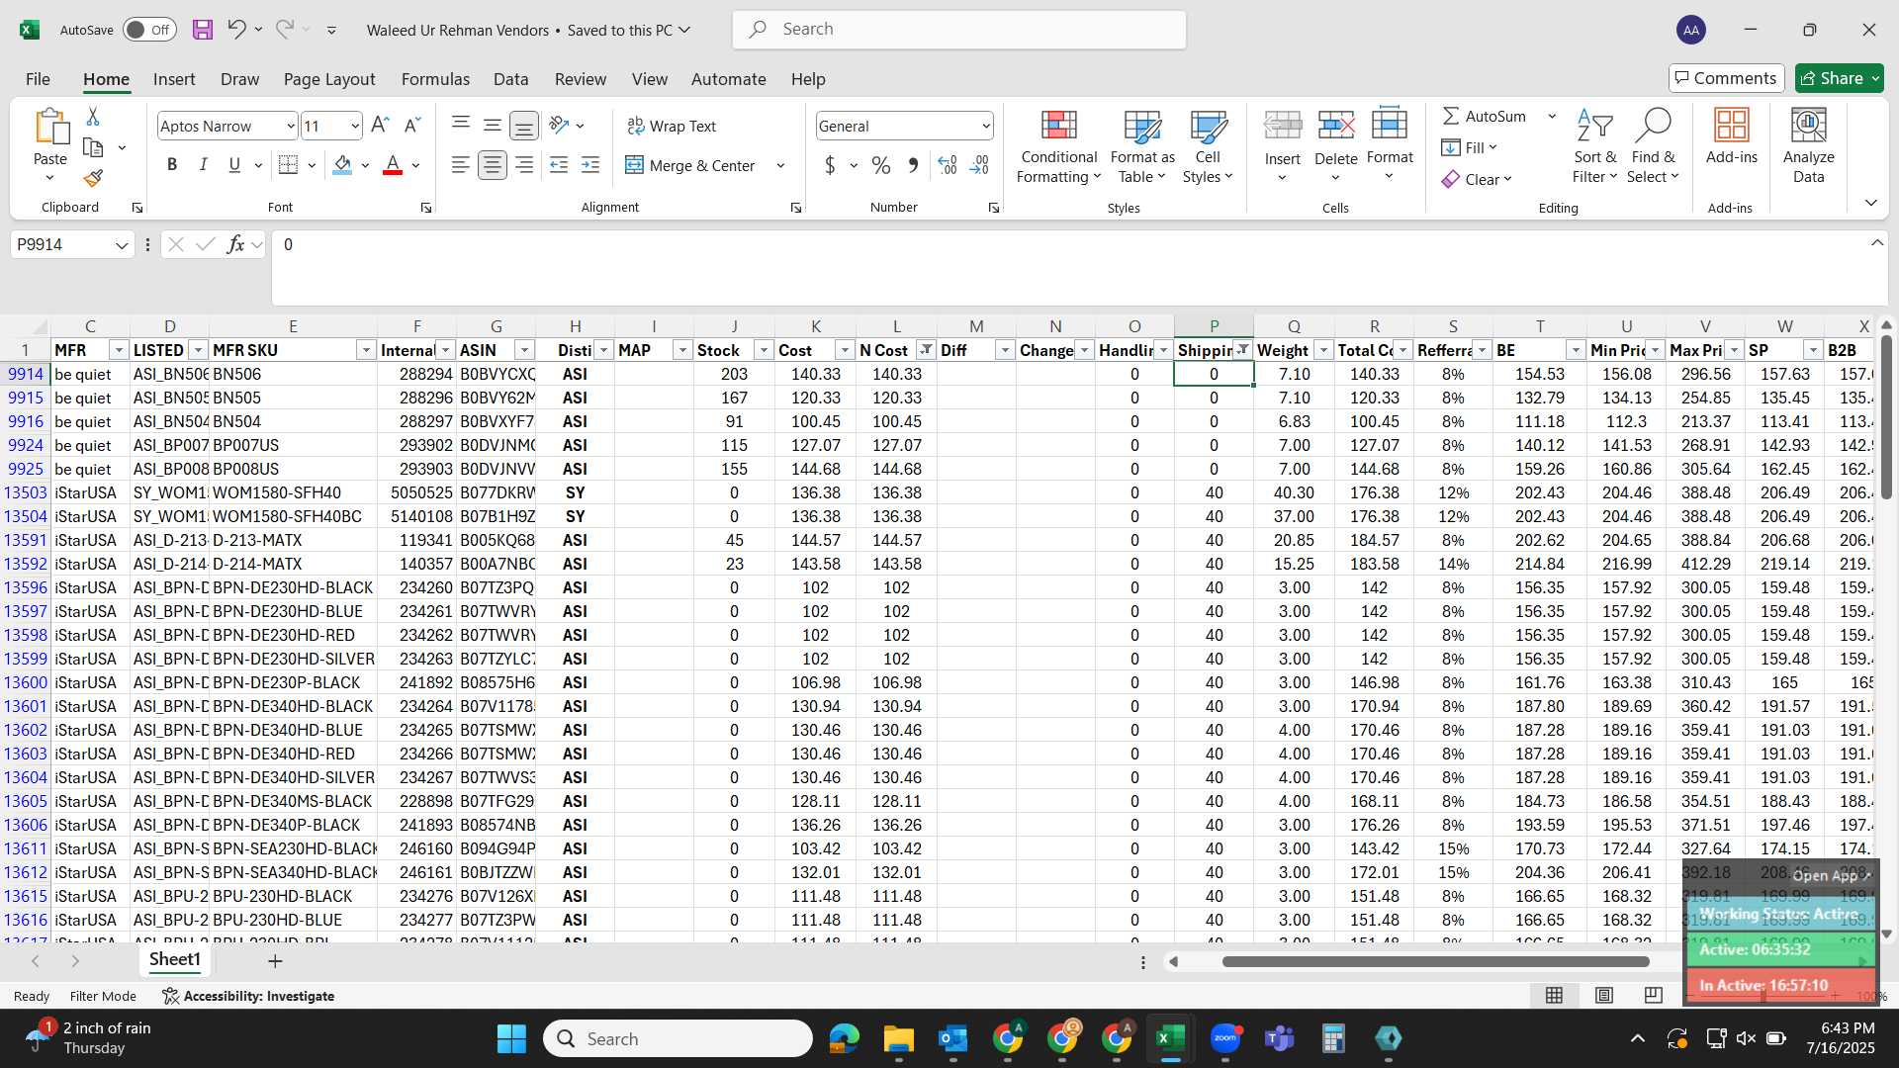The image size is (1899, 1068).
Task: Switch to Page Layout view in status bar
Action: (1604, 995)
